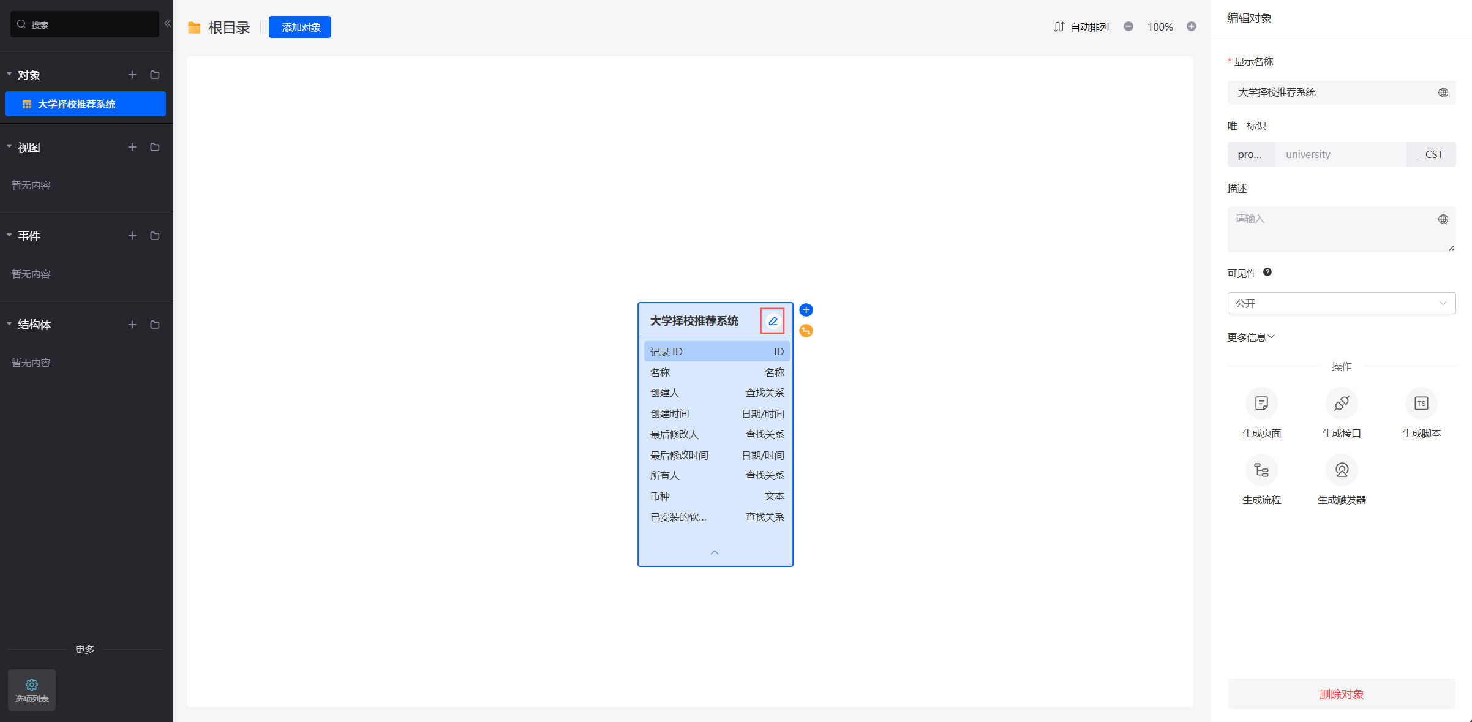Click the orange relation icon beside object card

click(806, 331)
